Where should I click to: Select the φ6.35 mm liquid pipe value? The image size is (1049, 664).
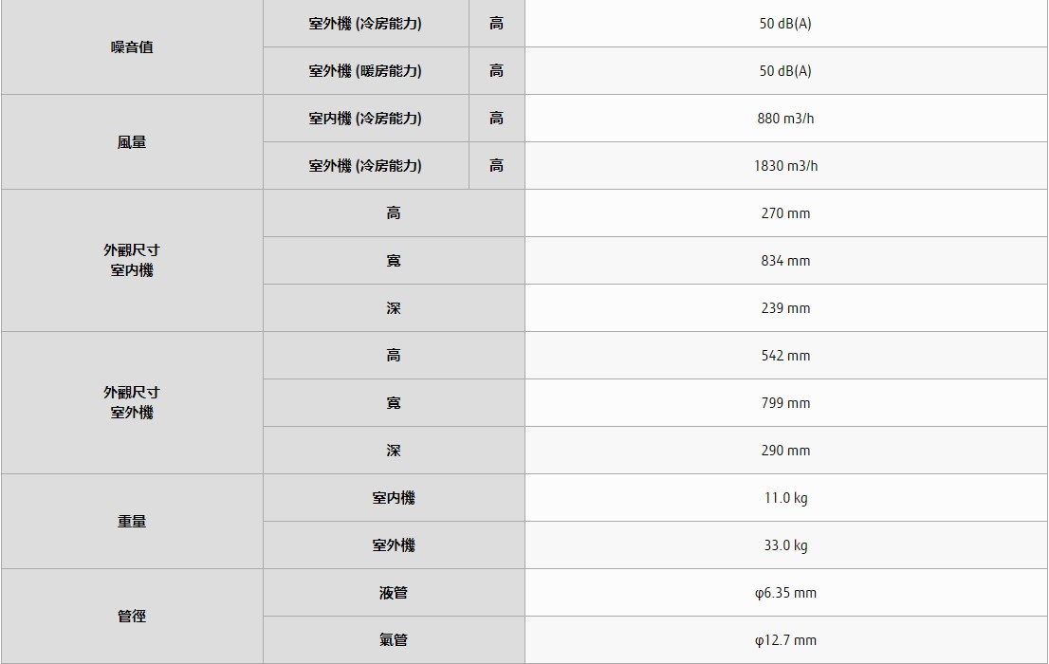click(785, 593)
